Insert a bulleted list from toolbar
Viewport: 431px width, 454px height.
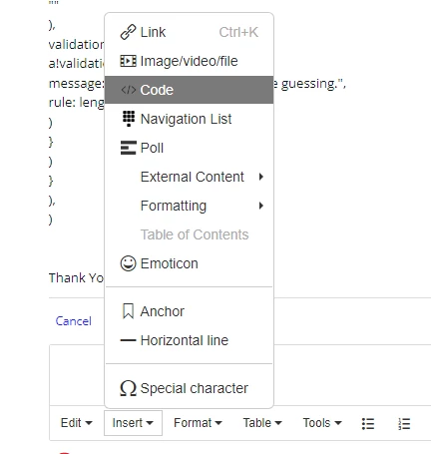pyautogui.click(x=368, y=424)
